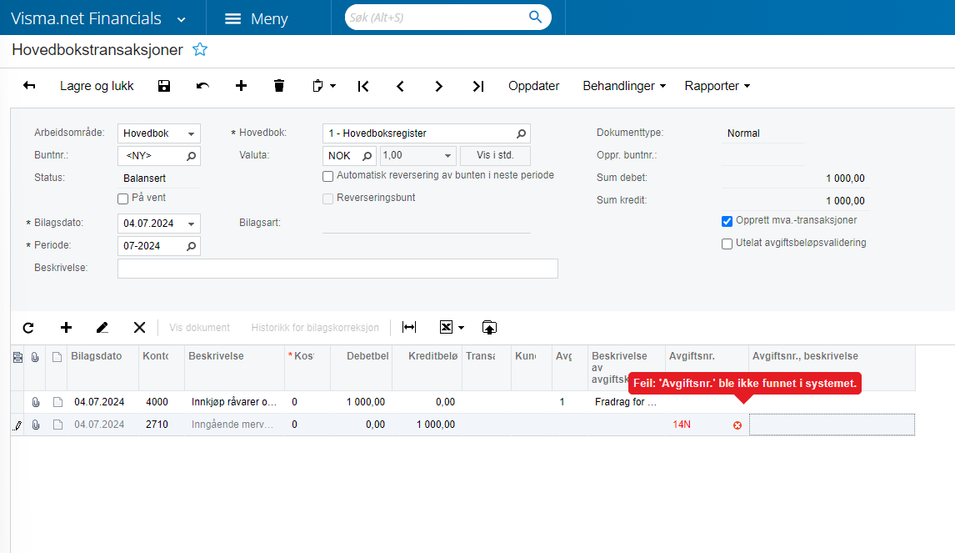This screenshot has width=955, height=553.
Task: Open the Periode lookup magnifier
Action: click(191, 246)
